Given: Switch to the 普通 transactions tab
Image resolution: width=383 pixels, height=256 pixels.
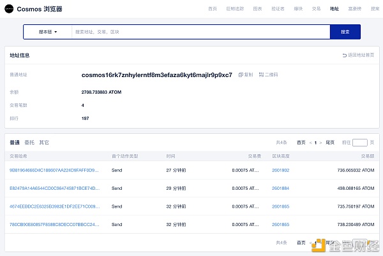Looking at the screenshot, I should pyautogui.click(x=15, y=143).
